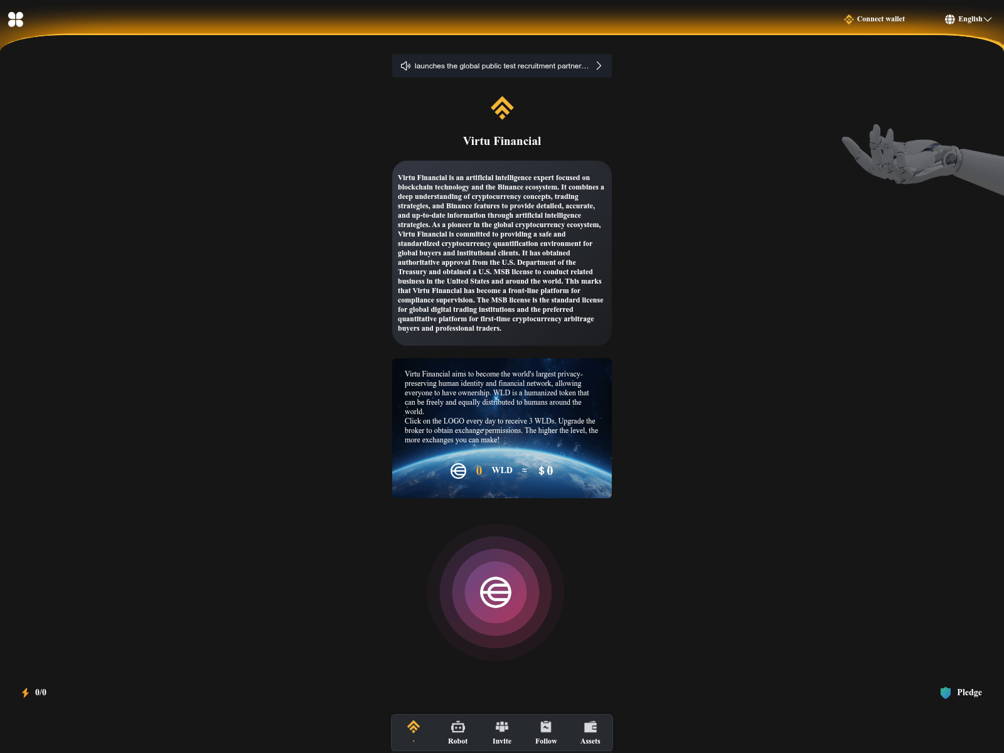Expand announcement with the right chevron arrow
The image size is (1004, 753).
pos(599,66)
